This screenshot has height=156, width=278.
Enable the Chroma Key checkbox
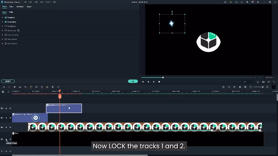click(6, 31)
